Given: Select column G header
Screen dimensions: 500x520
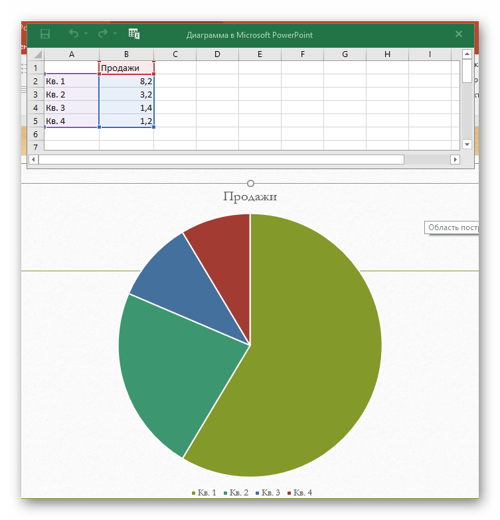Looking at the screenshot, I should pyautogui.click(x=345, y=54).
